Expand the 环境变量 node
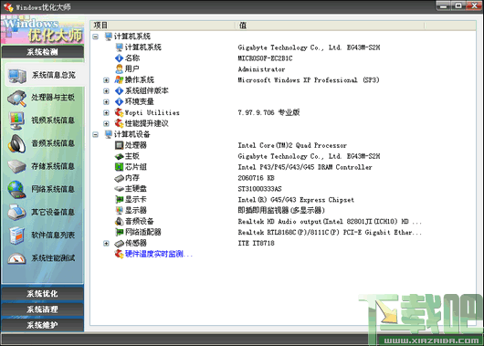484x346 pixels. point(106,102)
